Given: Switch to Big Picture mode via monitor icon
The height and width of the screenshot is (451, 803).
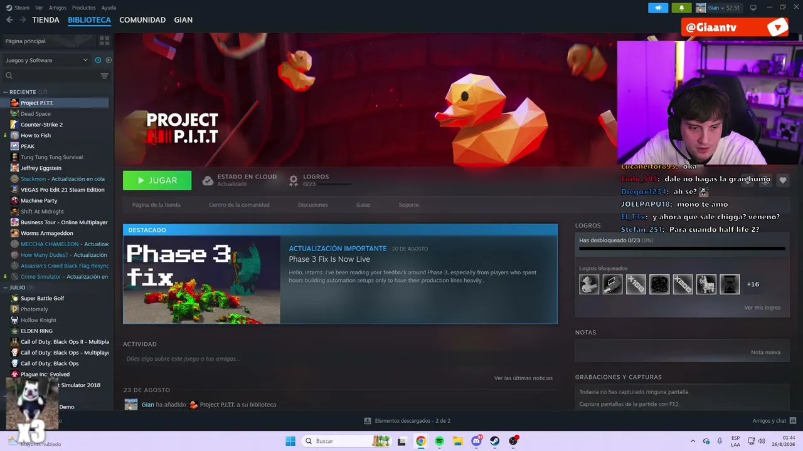Looking at the screenshot, I should click(753, 8).
